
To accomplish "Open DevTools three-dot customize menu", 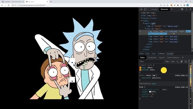I will [186, 9].
